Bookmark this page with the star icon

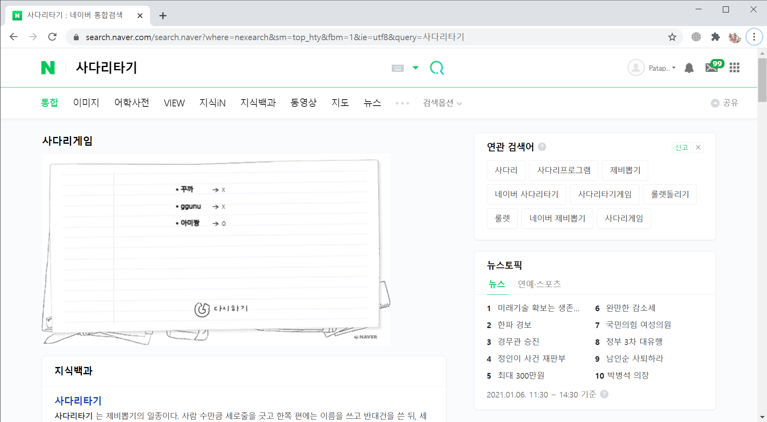point(672,37)
